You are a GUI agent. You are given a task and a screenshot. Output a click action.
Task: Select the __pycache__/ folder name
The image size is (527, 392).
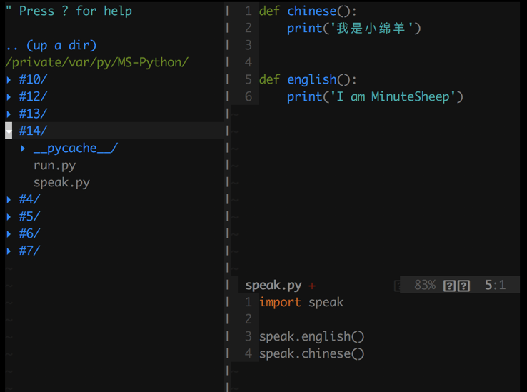pyautogui.click(x=76, y=149)
